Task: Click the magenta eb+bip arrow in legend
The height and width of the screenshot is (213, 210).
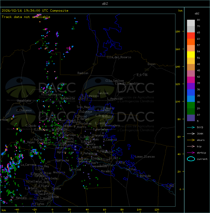Action: tap(191, 153)
